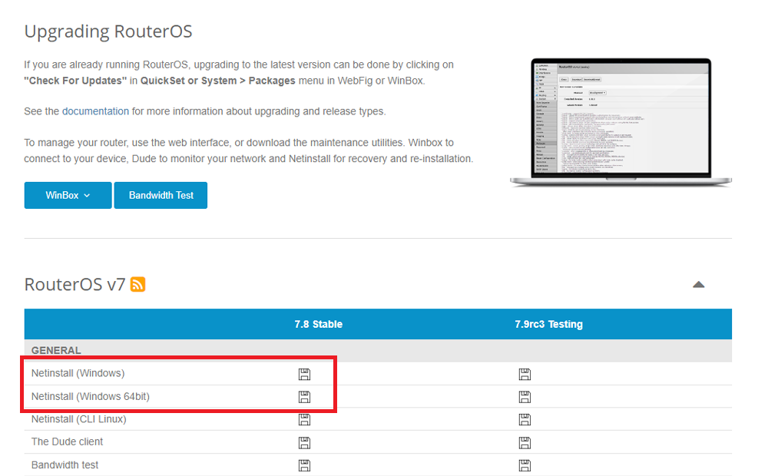
Task: Open the WinBox dropdown button
Action: 68,195
